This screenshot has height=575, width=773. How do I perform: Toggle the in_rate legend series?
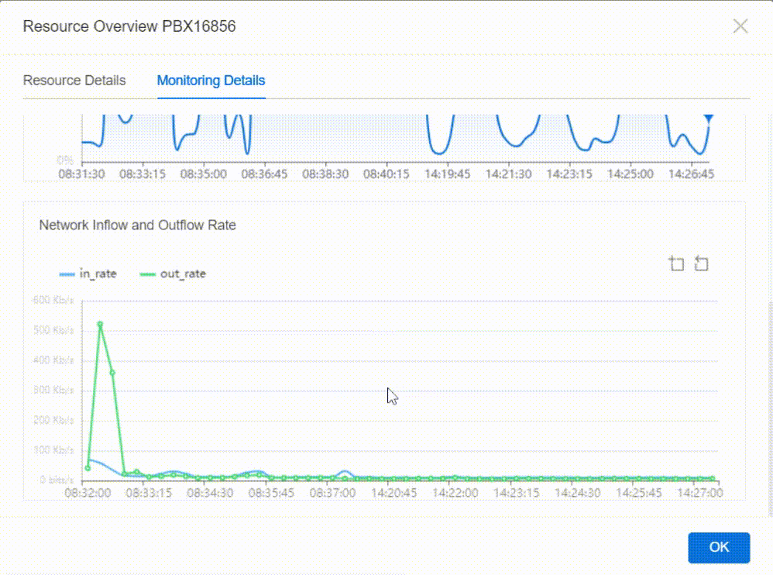(x=88, y=274)
